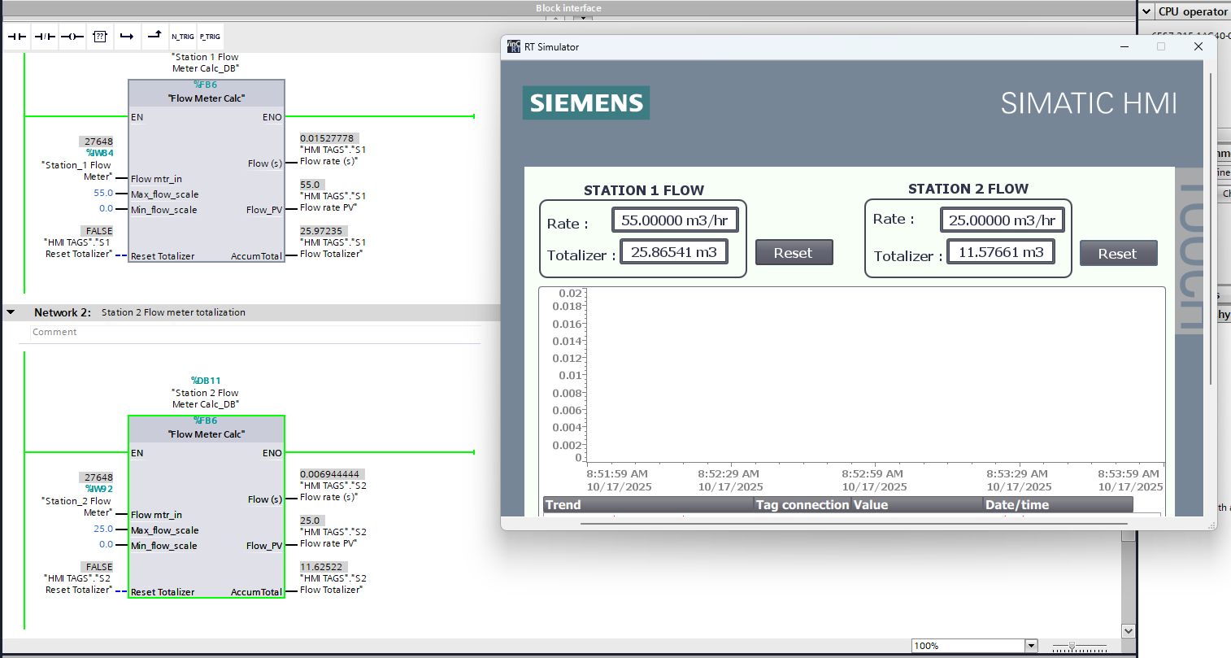1231x658 pixels.
Task: Insert P_TRIG instruction from toolbar
Action: (210, 37)
